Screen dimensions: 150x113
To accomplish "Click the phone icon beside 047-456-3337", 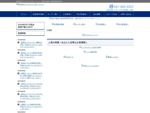I will [x=111, y=7].
